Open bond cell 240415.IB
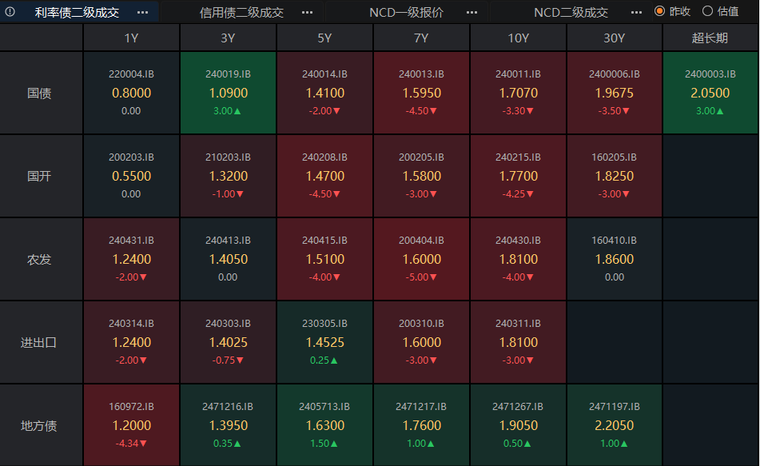Image resolution: width=760 pixels, height=466 pixels. (324, 259)
